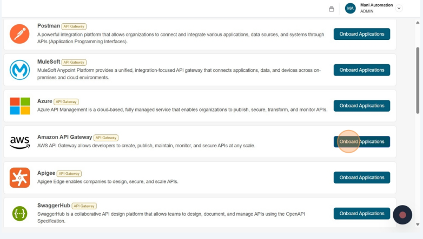Onboard applications for SwaggerHub
Image resolution: width=423 pixels, height=239 pixels.
(362, 214)
